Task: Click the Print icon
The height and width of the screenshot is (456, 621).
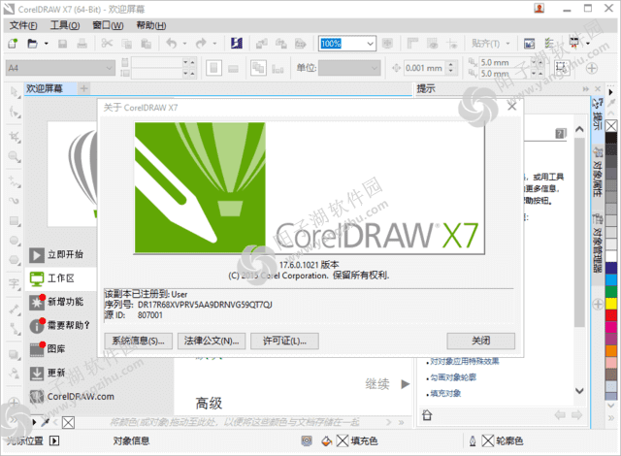Action: click(x=82, y=43)
